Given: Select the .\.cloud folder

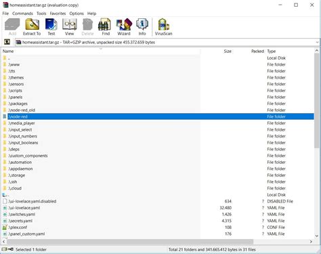Looking at the screenshot, I should [15, 188].
